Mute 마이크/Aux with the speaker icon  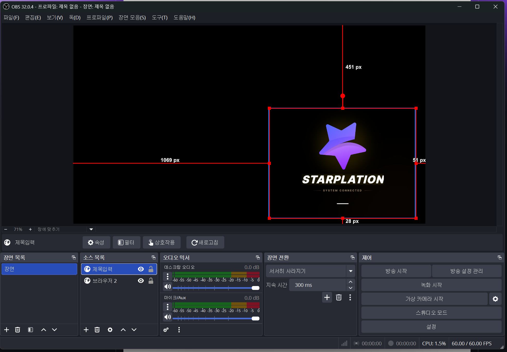pos(168,317)
